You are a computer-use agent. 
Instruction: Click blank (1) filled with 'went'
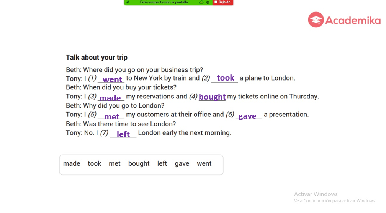pyautogui.click(x=111, y=79)
